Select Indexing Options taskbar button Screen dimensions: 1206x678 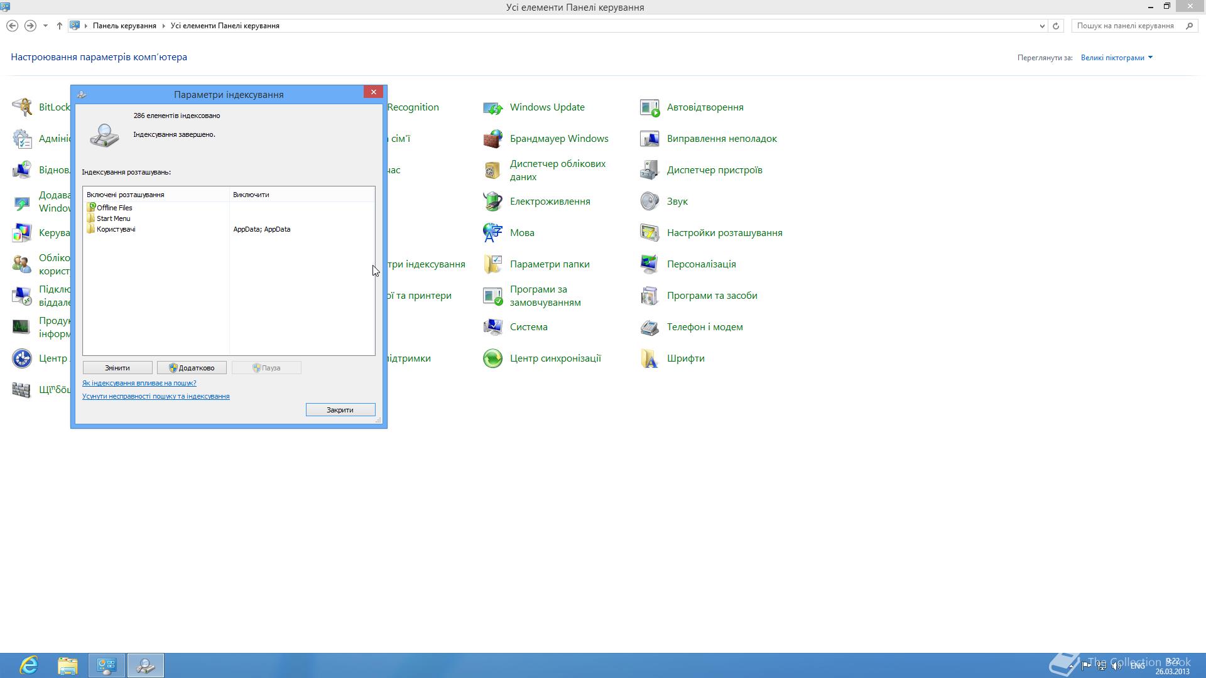146,665
